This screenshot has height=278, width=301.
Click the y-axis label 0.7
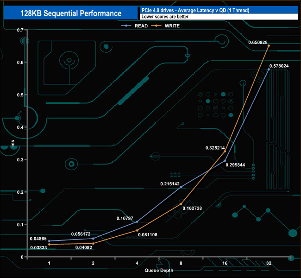pos(20,30)
